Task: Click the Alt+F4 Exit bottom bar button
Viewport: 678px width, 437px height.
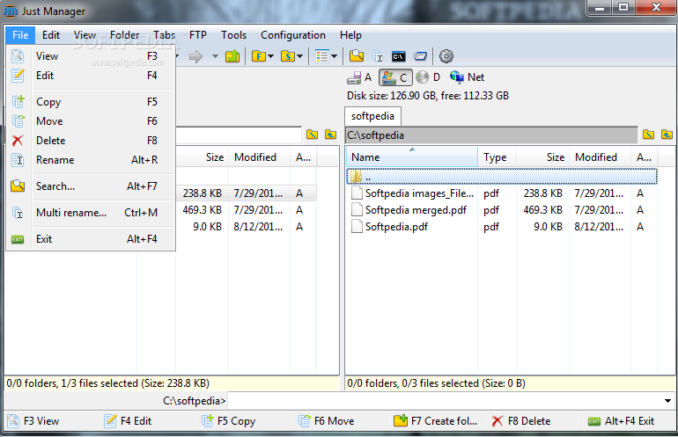Action: tap(622, 421)
